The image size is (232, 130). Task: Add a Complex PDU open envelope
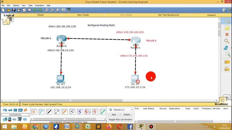[227, 69]
